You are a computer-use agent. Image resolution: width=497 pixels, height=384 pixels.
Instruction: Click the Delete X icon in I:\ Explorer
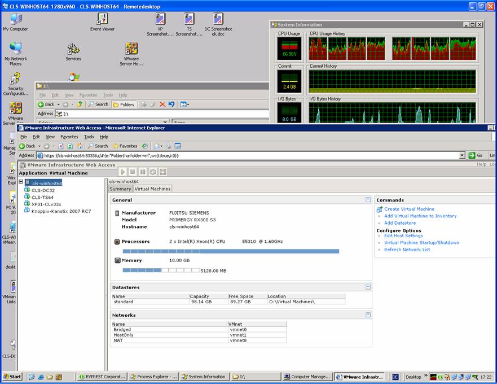(162, 104)
